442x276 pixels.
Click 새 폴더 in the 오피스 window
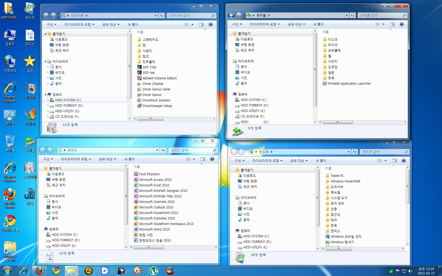pos(129,159)
